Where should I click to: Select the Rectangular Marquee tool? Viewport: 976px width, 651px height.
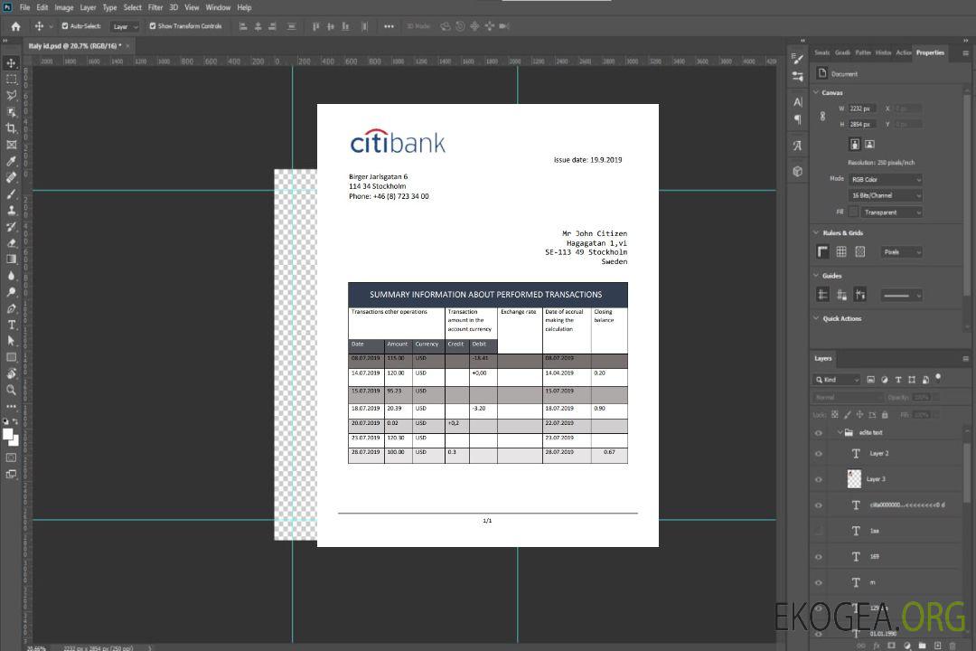11,80
